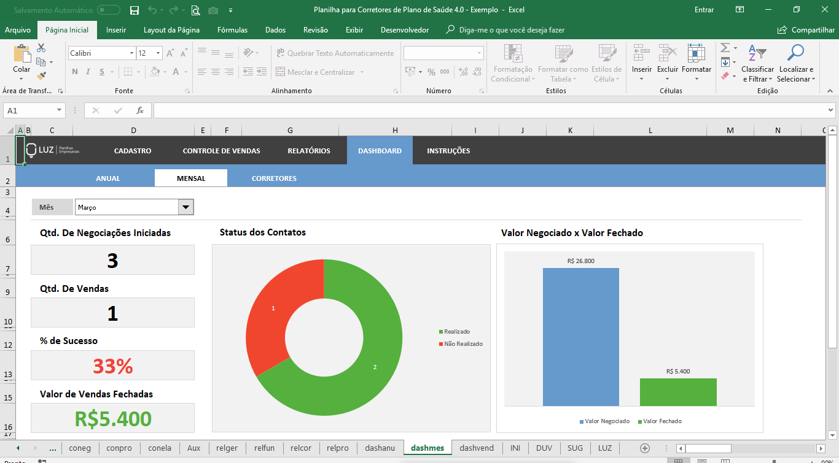Screen dimensions: 839x463
Task: Toggle bold N formatting button
Action: click(75, 72)
